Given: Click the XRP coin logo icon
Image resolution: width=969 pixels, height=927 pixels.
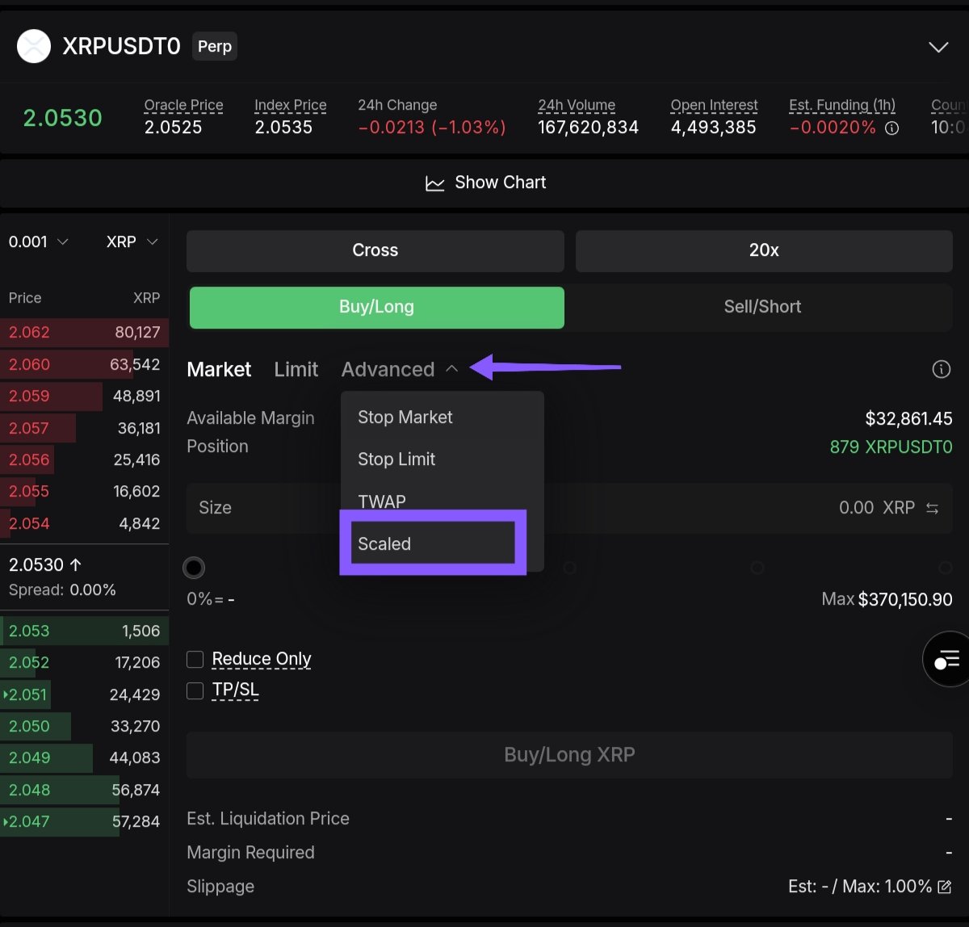Looking at the screenshot, I should tap(34, 46).
